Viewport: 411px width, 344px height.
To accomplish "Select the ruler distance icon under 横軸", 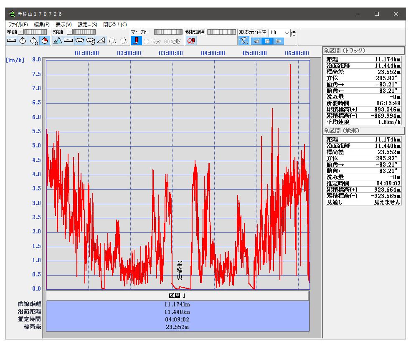I will [12, 40].
